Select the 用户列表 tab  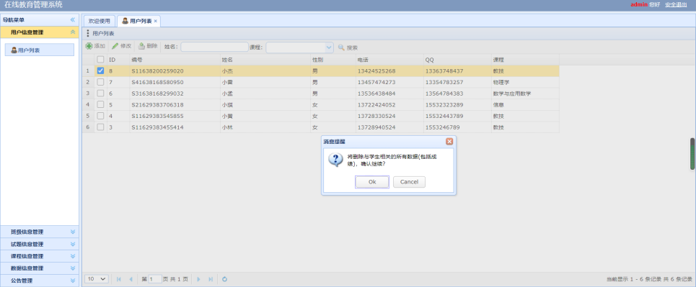138,21
